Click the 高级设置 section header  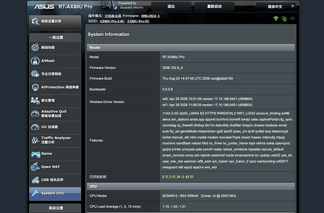[56, 208]
